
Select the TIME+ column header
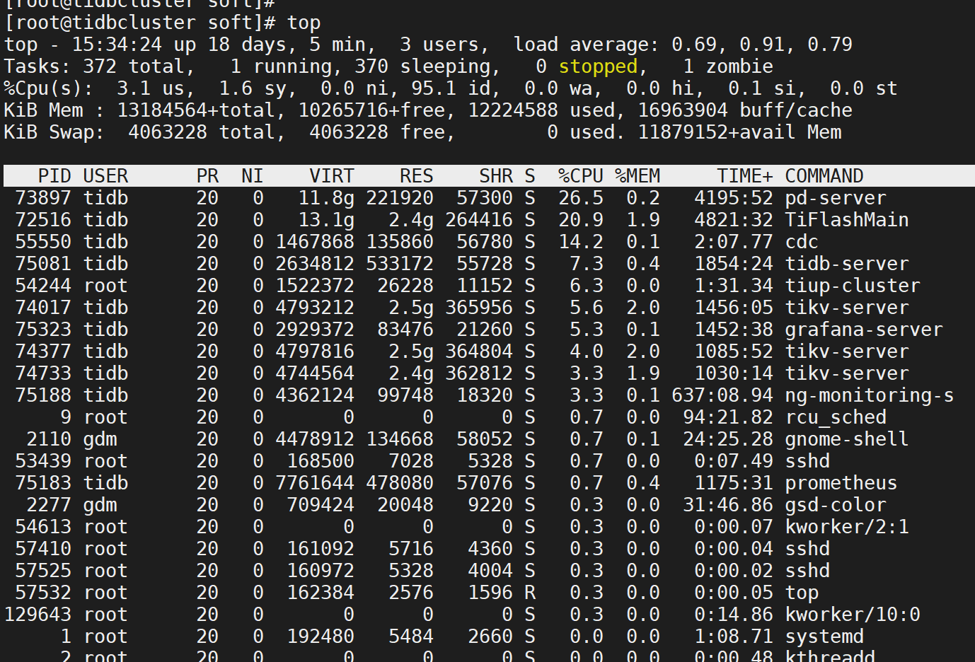click(745, 176)
